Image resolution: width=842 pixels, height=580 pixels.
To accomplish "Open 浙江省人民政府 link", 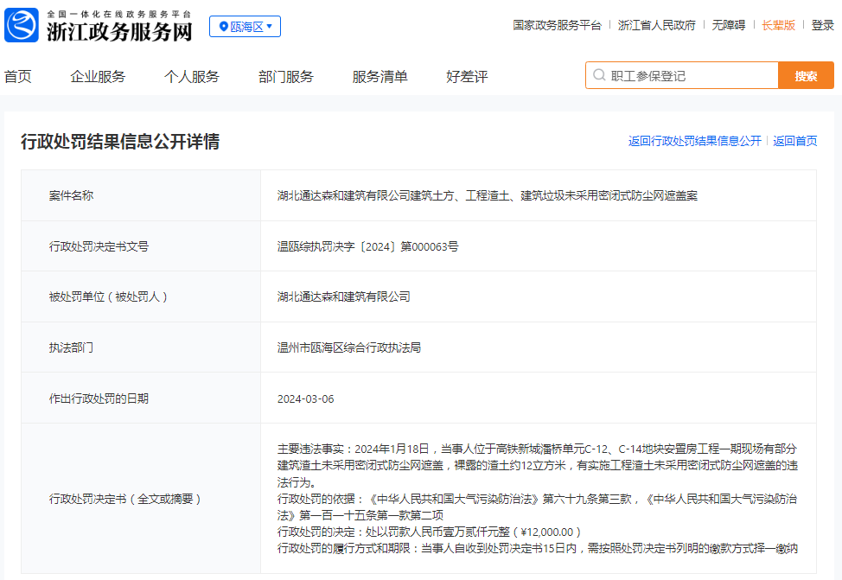I will [x=656, y=25].
